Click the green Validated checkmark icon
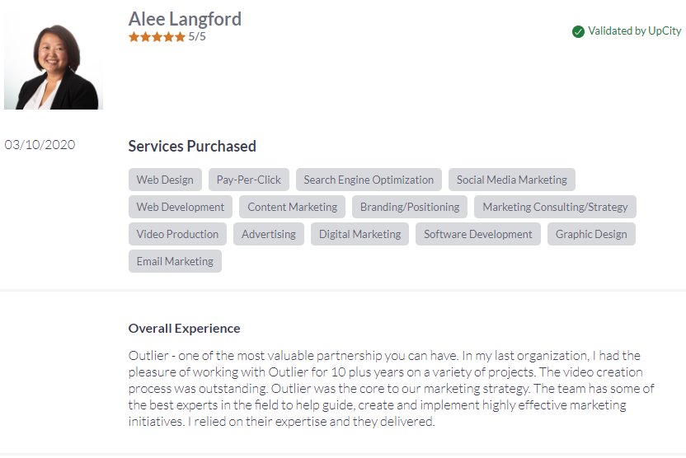 (578, 31)
